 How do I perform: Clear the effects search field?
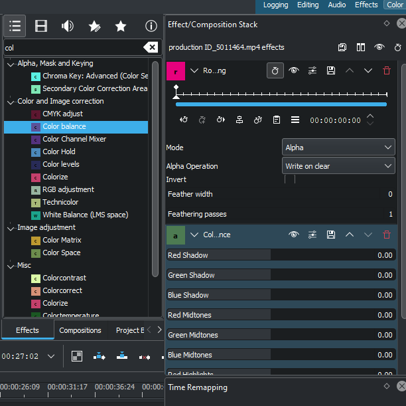pyautogui.click(x=151, y=47)
